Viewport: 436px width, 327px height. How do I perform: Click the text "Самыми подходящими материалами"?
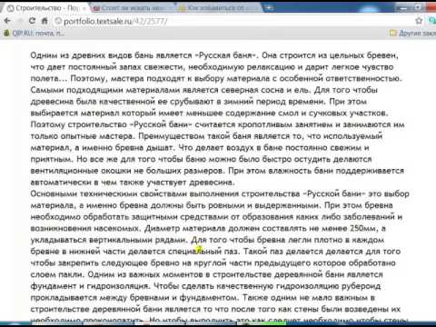pyautogui.click(x=105, y=90)
